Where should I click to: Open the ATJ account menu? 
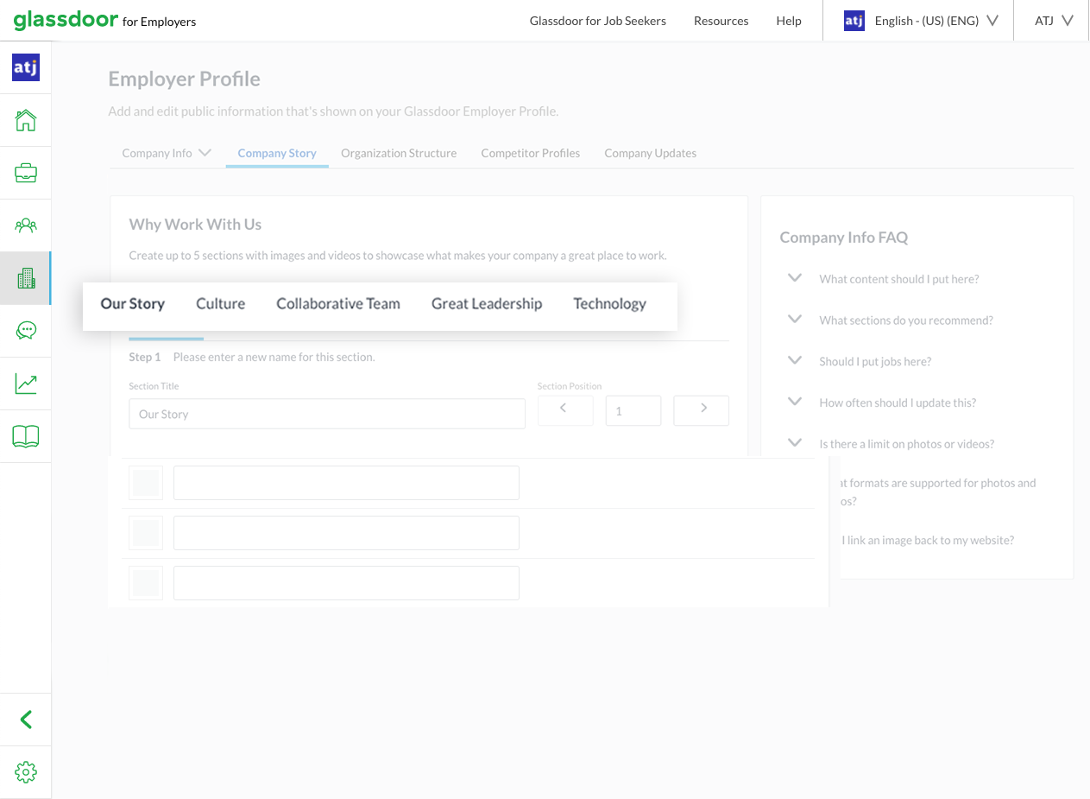coord(1050,20)
